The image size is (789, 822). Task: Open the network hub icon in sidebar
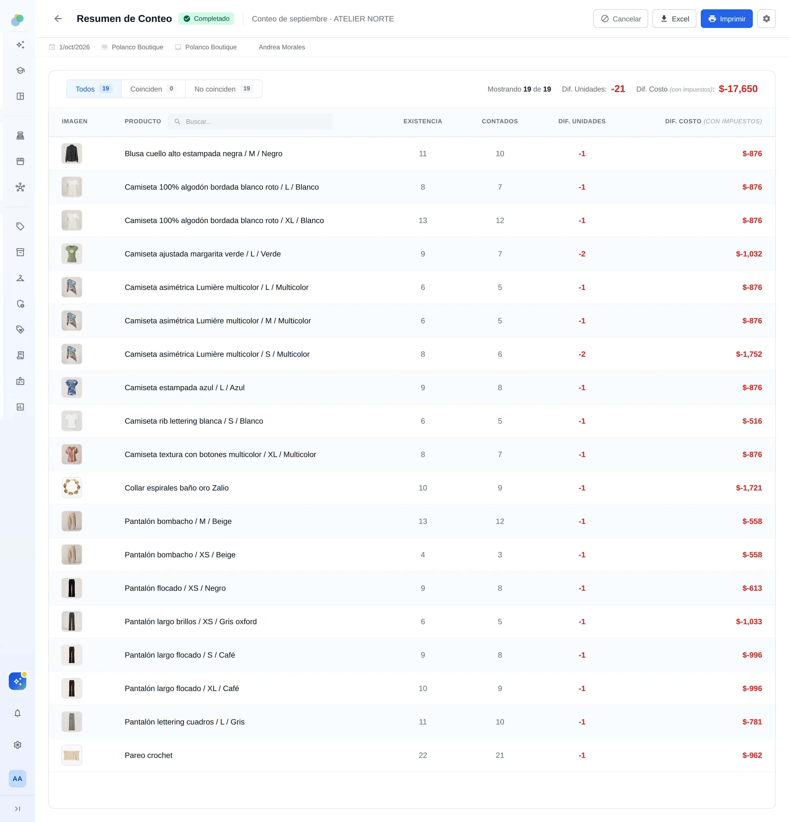point(20,187)
